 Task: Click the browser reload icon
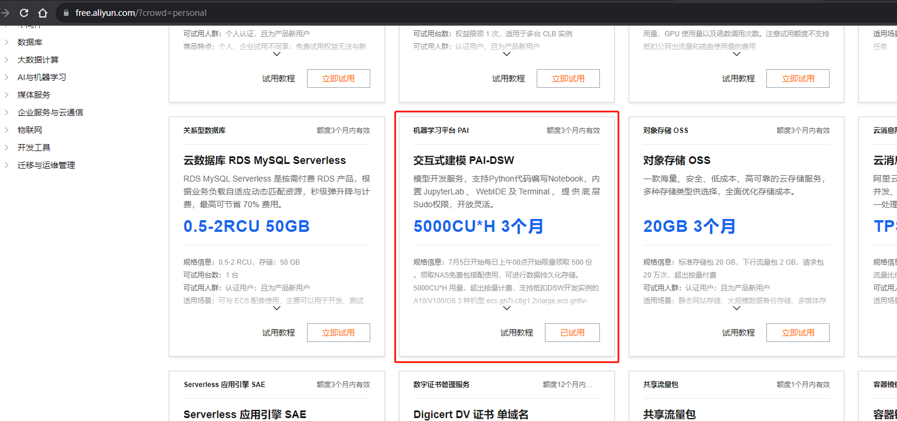tap(24, 12)
